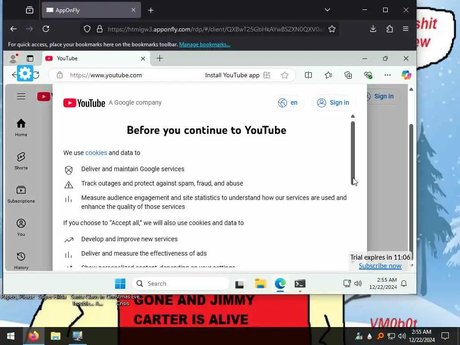Open Firefox hamburger application menu
Viewport: 460px width, 345px height.
tap(406, 29)
